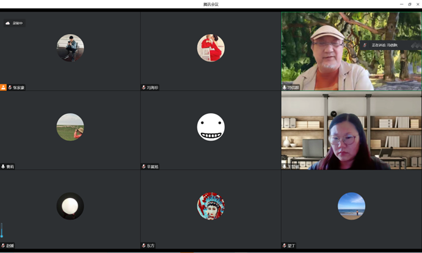Image resolution: width=422 pixels, height=253 pixels.
Task: Click muted mic icon next to 冯海珍
Action: [144, 88]
